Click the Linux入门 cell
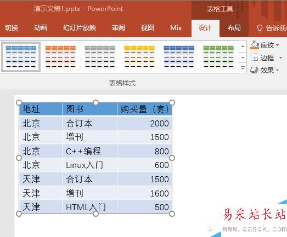287x237 pixels. [x=89, y=165]
